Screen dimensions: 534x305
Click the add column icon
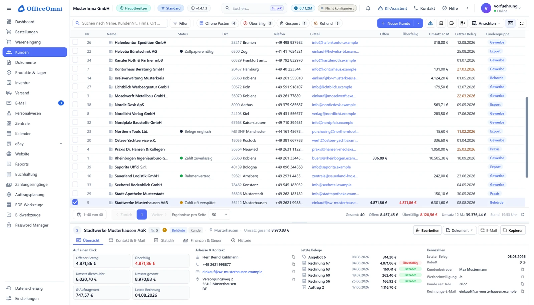pos(463,23)
